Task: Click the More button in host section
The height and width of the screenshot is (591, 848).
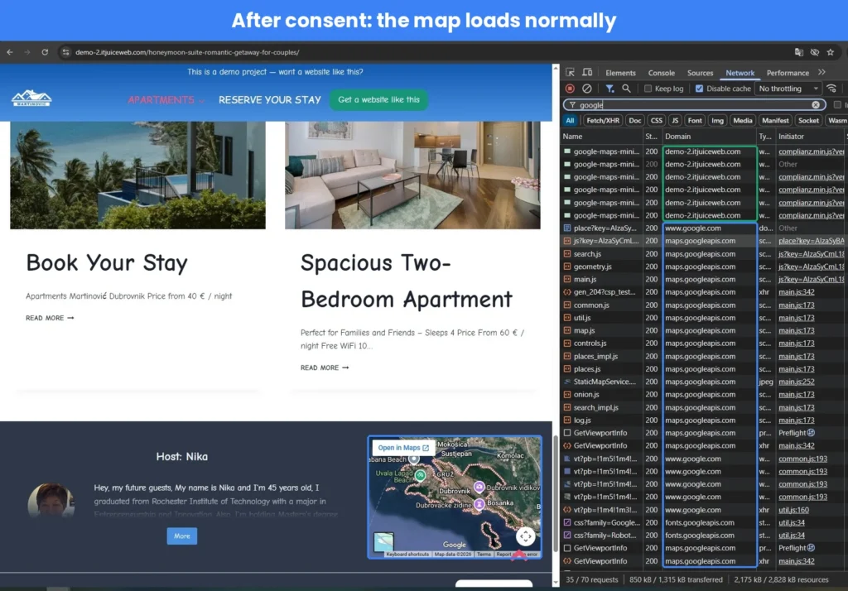Action: coord(181,536)
